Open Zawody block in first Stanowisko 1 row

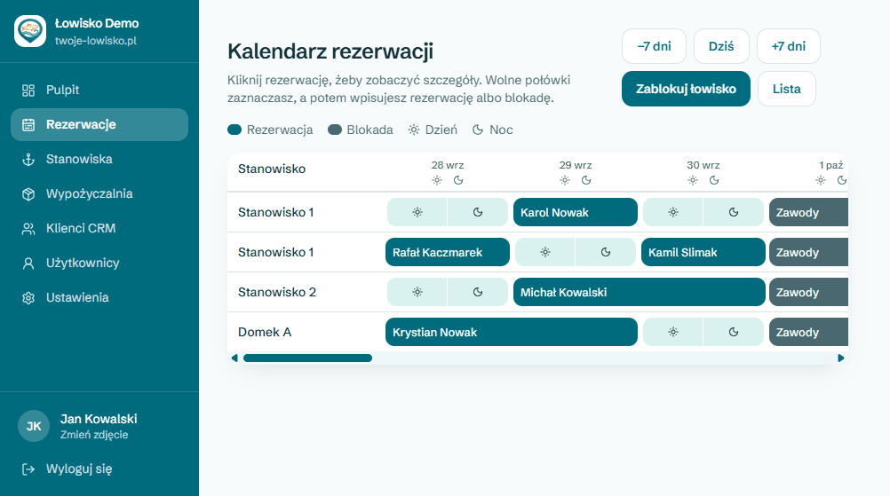(808, 212)
